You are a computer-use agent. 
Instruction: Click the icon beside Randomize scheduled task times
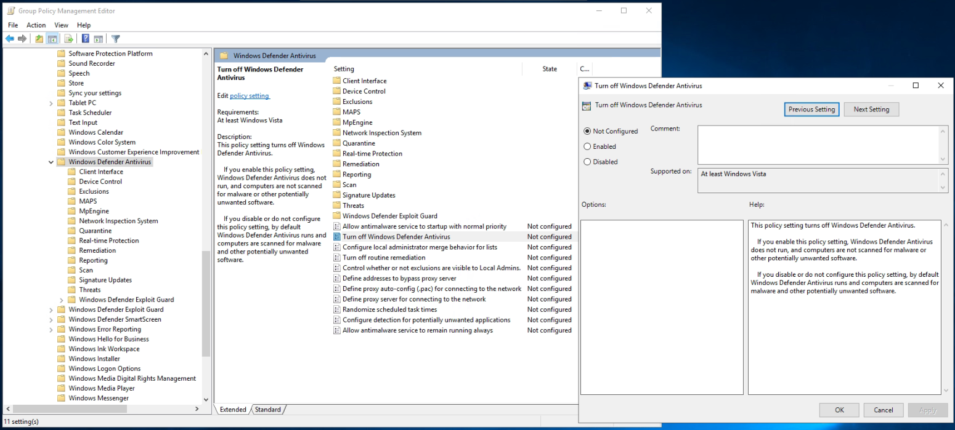337,309
